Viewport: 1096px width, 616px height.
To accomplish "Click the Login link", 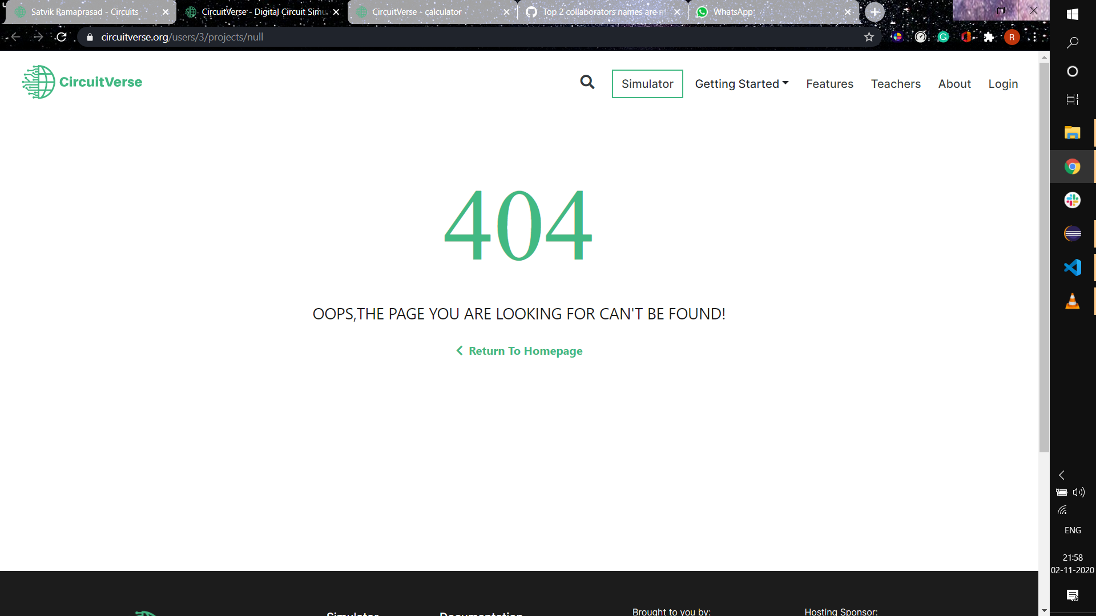I will click(x=1003, y=84).
